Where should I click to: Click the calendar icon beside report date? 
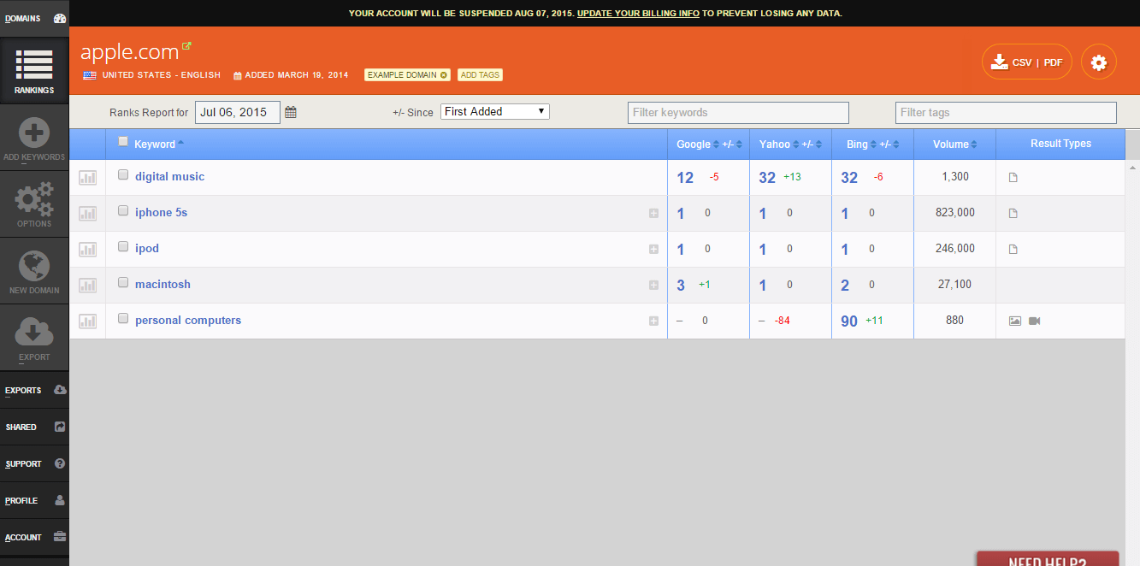coord(291,112)
